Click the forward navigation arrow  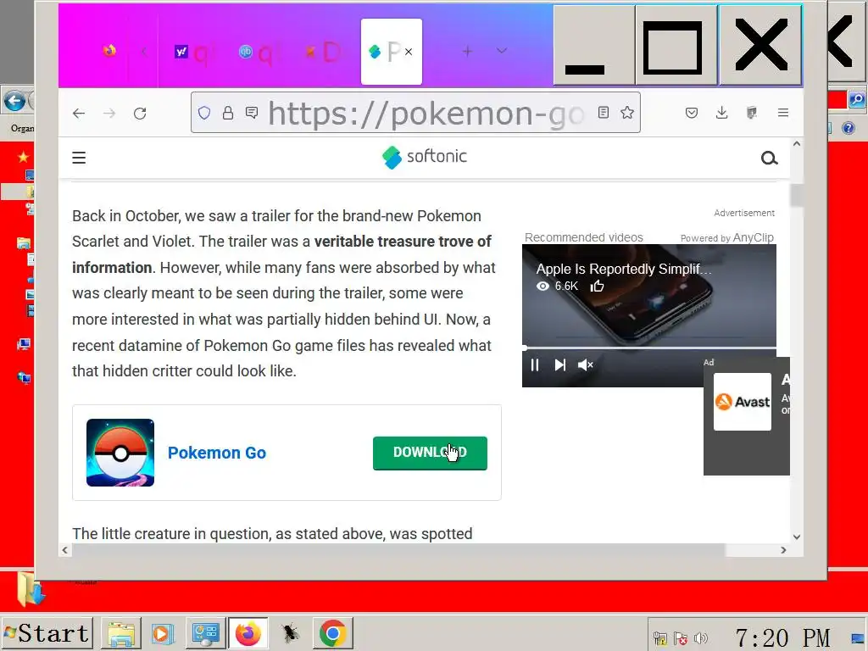pos(109,113)
